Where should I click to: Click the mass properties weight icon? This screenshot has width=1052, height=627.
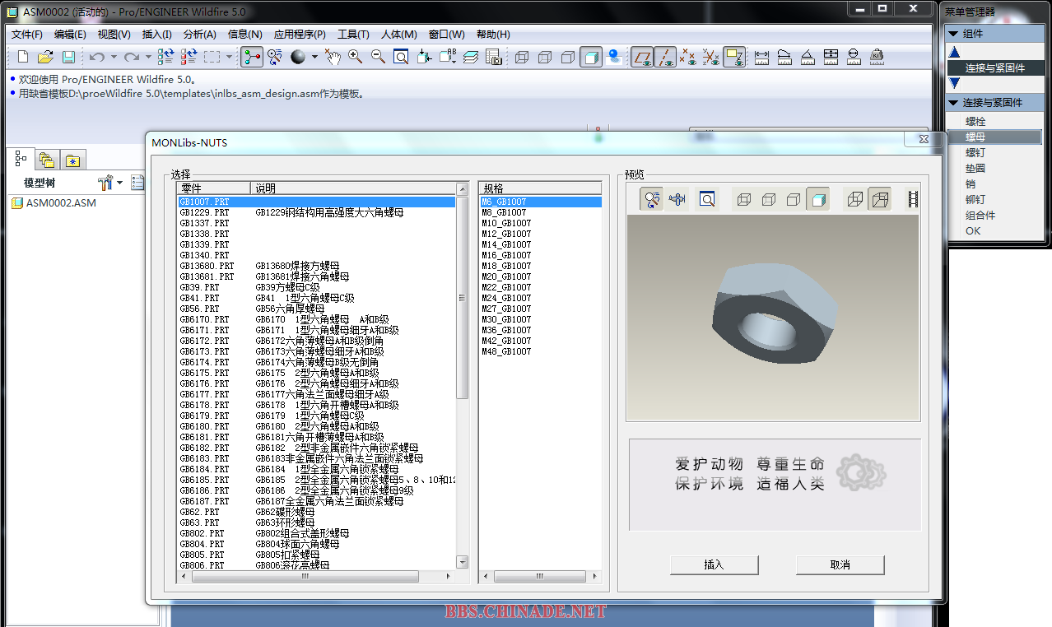[877, 57]
